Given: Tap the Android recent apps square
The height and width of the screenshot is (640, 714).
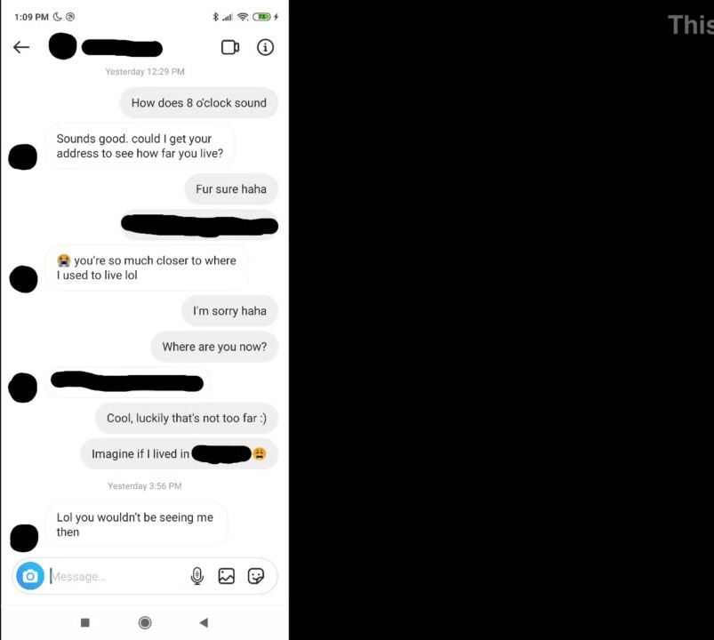Looking at the screenshot, I should point(85,622).
